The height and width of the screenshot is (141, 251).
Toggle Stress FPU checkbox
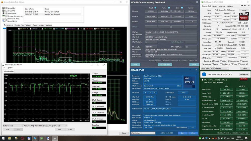(7, 11)
